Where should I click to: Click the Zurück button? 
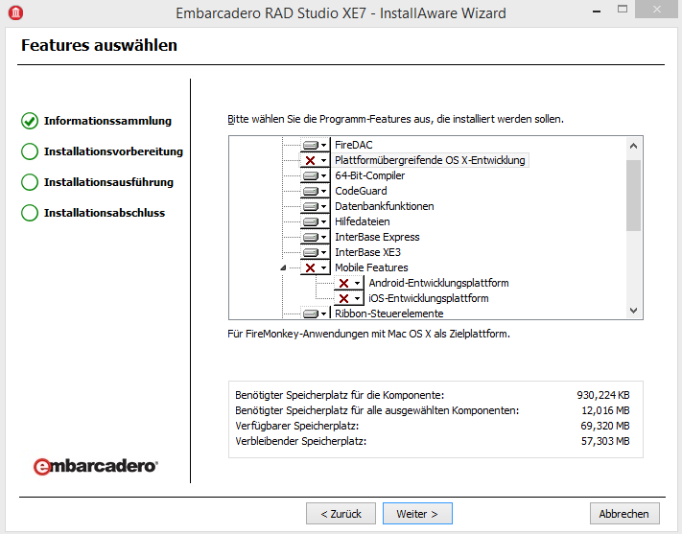341,514
